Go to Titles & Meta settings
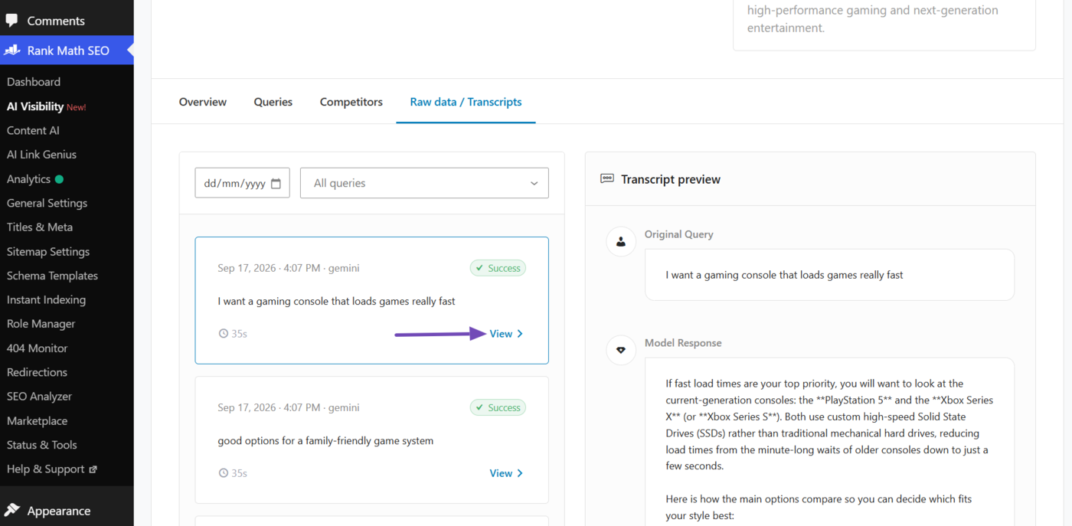 click(40, 227)
